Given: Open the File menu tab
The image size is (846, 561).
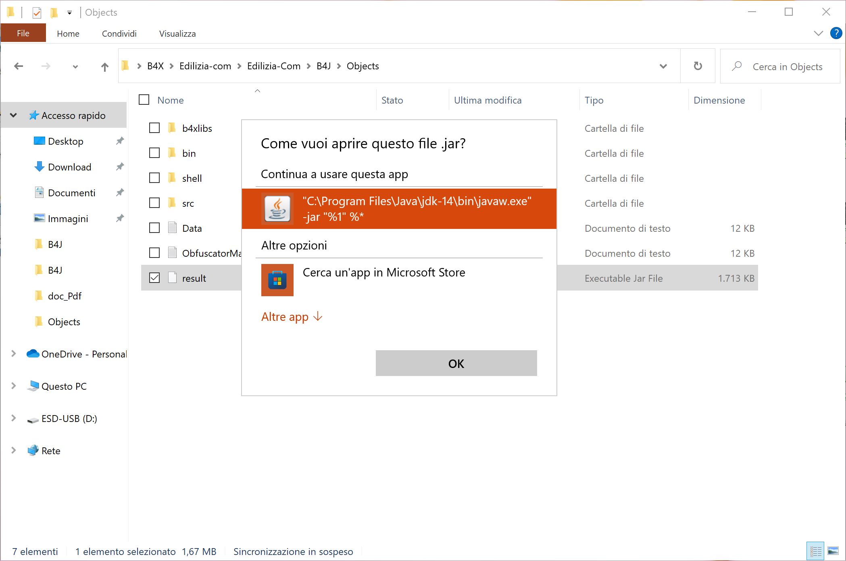Looking at the screenshot, I should pos(23,33).
